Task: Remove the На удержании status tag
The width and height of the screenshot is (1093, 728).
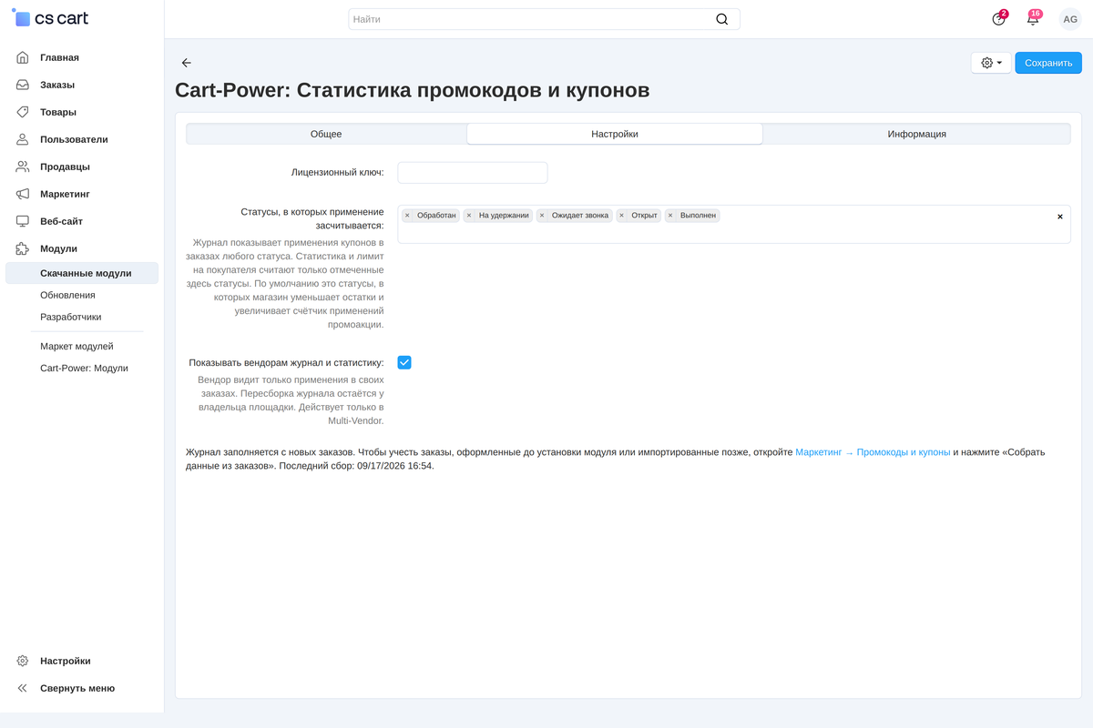Action: click(469, 216)
